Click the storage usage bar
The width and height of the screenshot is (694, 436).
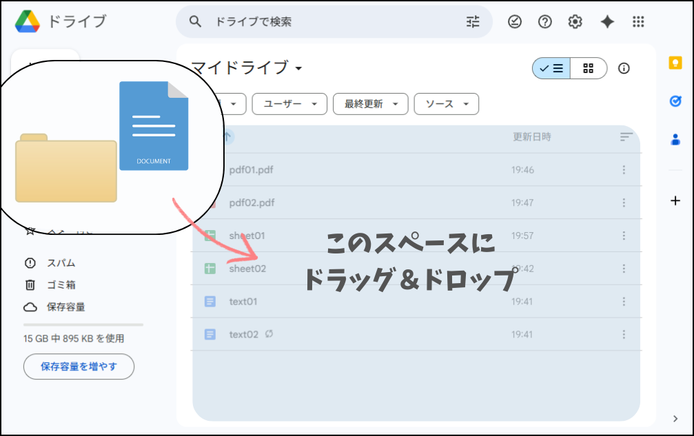[x=83, y=324]
